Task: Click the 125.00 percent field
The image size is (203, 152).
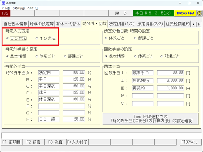Action: (74, 79)
